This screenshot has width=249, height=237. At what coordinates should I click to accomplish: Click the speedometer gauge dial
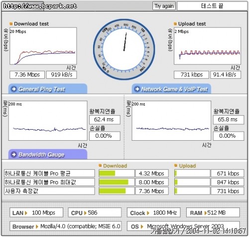[124, 49]
